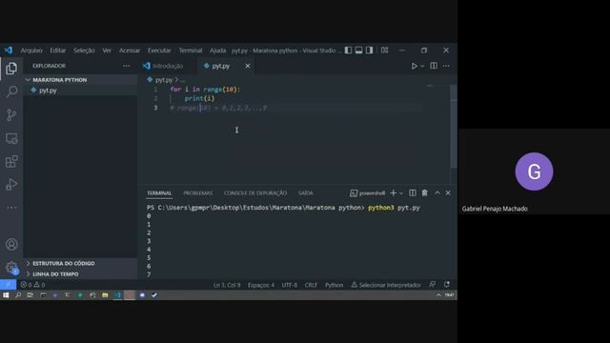Switch to the PROBLEMAS panel tab
This screenshot has height=343, width=610.
pos(197,193)
